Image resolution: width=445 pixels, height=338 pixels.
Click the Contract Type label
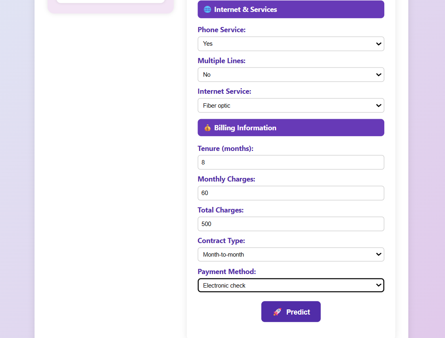click(x=221, y=241)
